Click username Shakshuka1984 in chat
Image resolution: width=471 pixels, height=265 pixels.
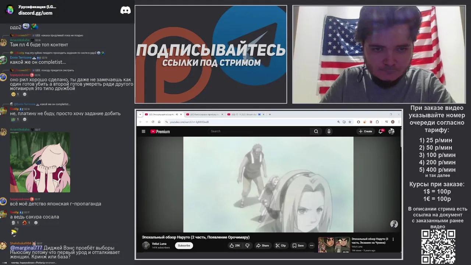(21, 243)
